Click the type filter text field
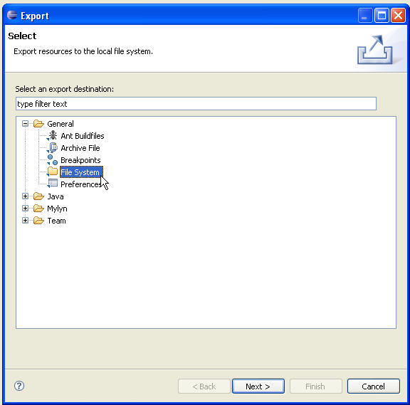 coord(196,104)
